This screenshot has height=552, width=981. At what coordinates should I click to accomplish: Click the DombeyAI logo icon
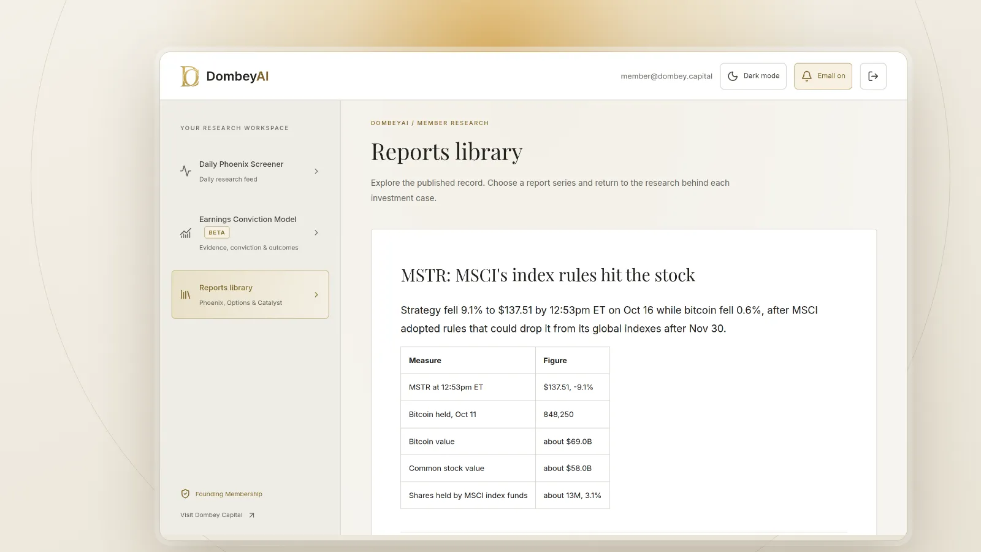(189, 76)
